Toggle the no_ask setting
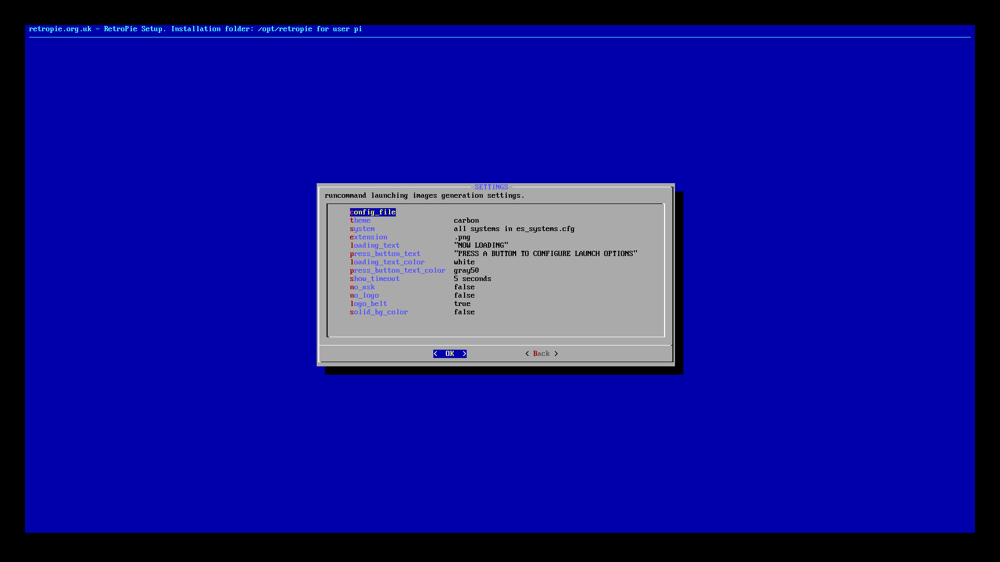Image resolution: width=1000 pixels, height=562 pixels. [x=362, y=287]
